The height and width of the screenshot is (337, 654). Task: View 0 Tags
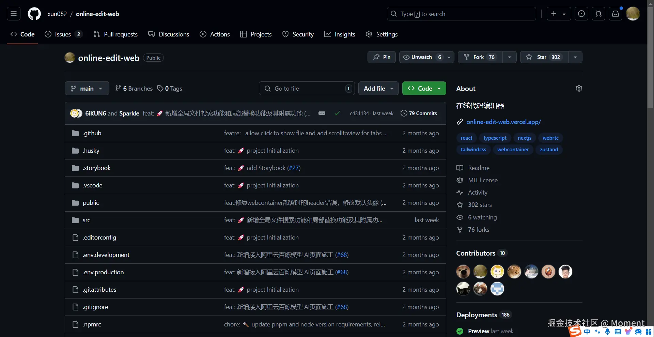[x=170, y=88]
